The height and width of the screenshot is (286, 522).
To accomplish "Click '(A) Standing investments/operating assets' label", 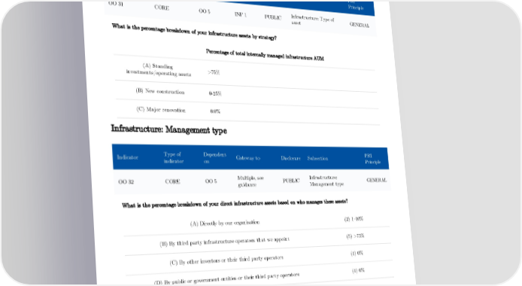I will coord(158,70).
